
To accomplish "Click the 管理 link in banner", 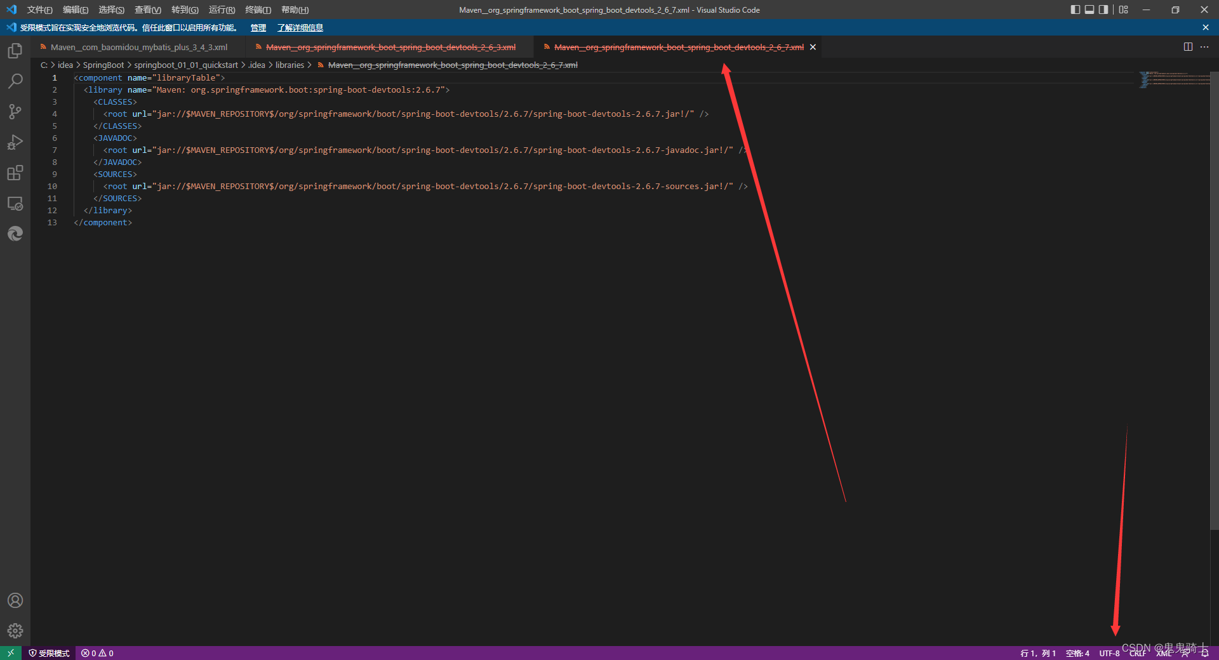I will click(258, 27).
